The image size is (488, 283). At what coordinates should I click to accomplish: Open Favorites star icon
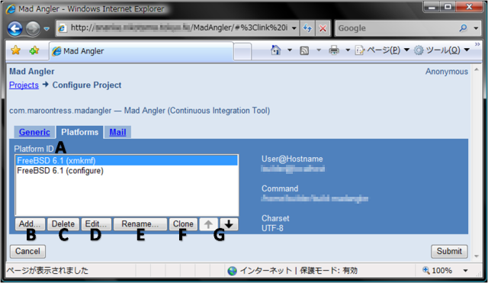pyautogui.click(x=15, y=50)
